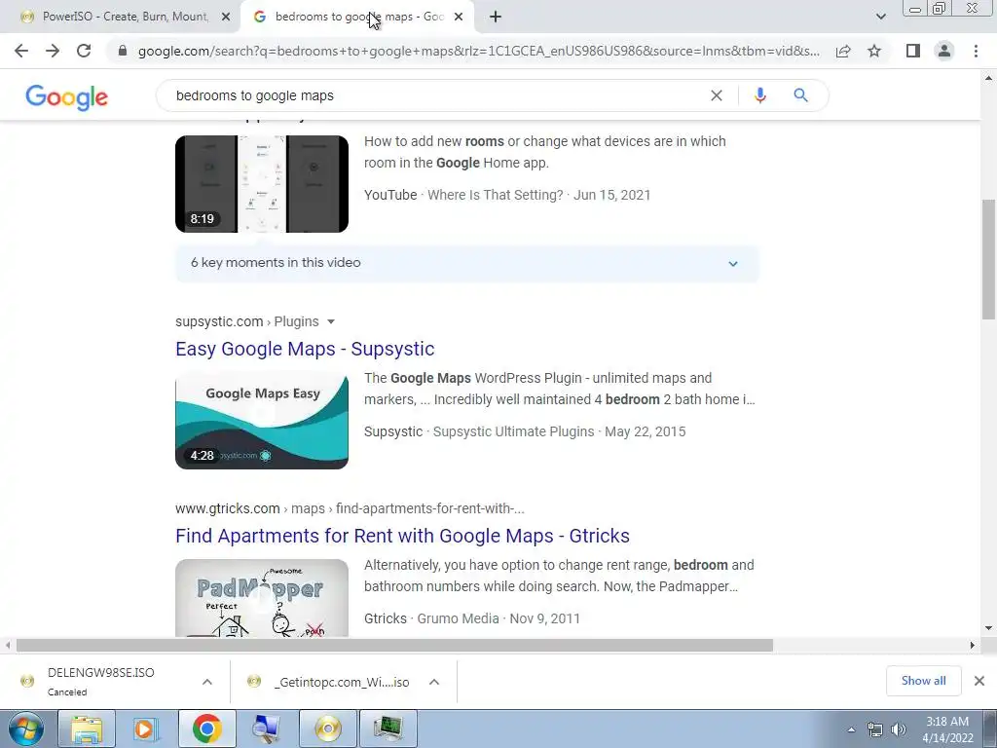Bookmark this page with star icon
The width and height of the screenshot is (997, 748).
tap(874, 51)
